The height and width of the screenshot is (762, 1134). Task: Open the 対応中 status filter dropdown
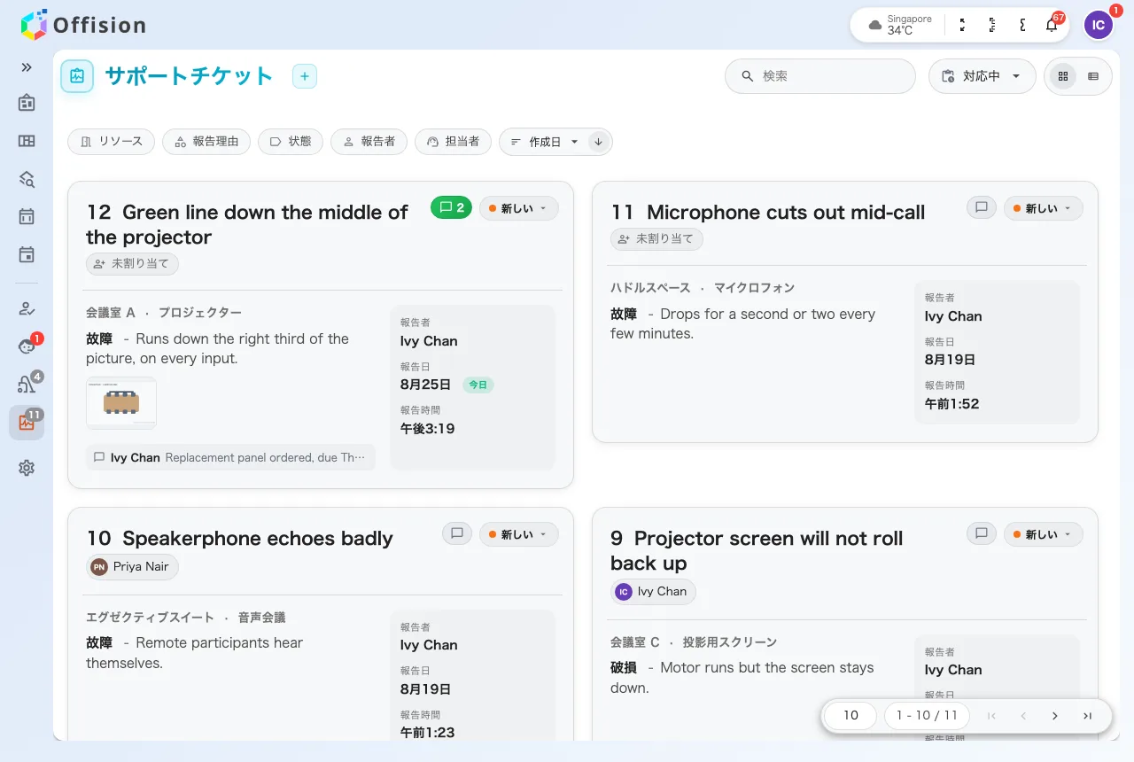click(982, 76)
